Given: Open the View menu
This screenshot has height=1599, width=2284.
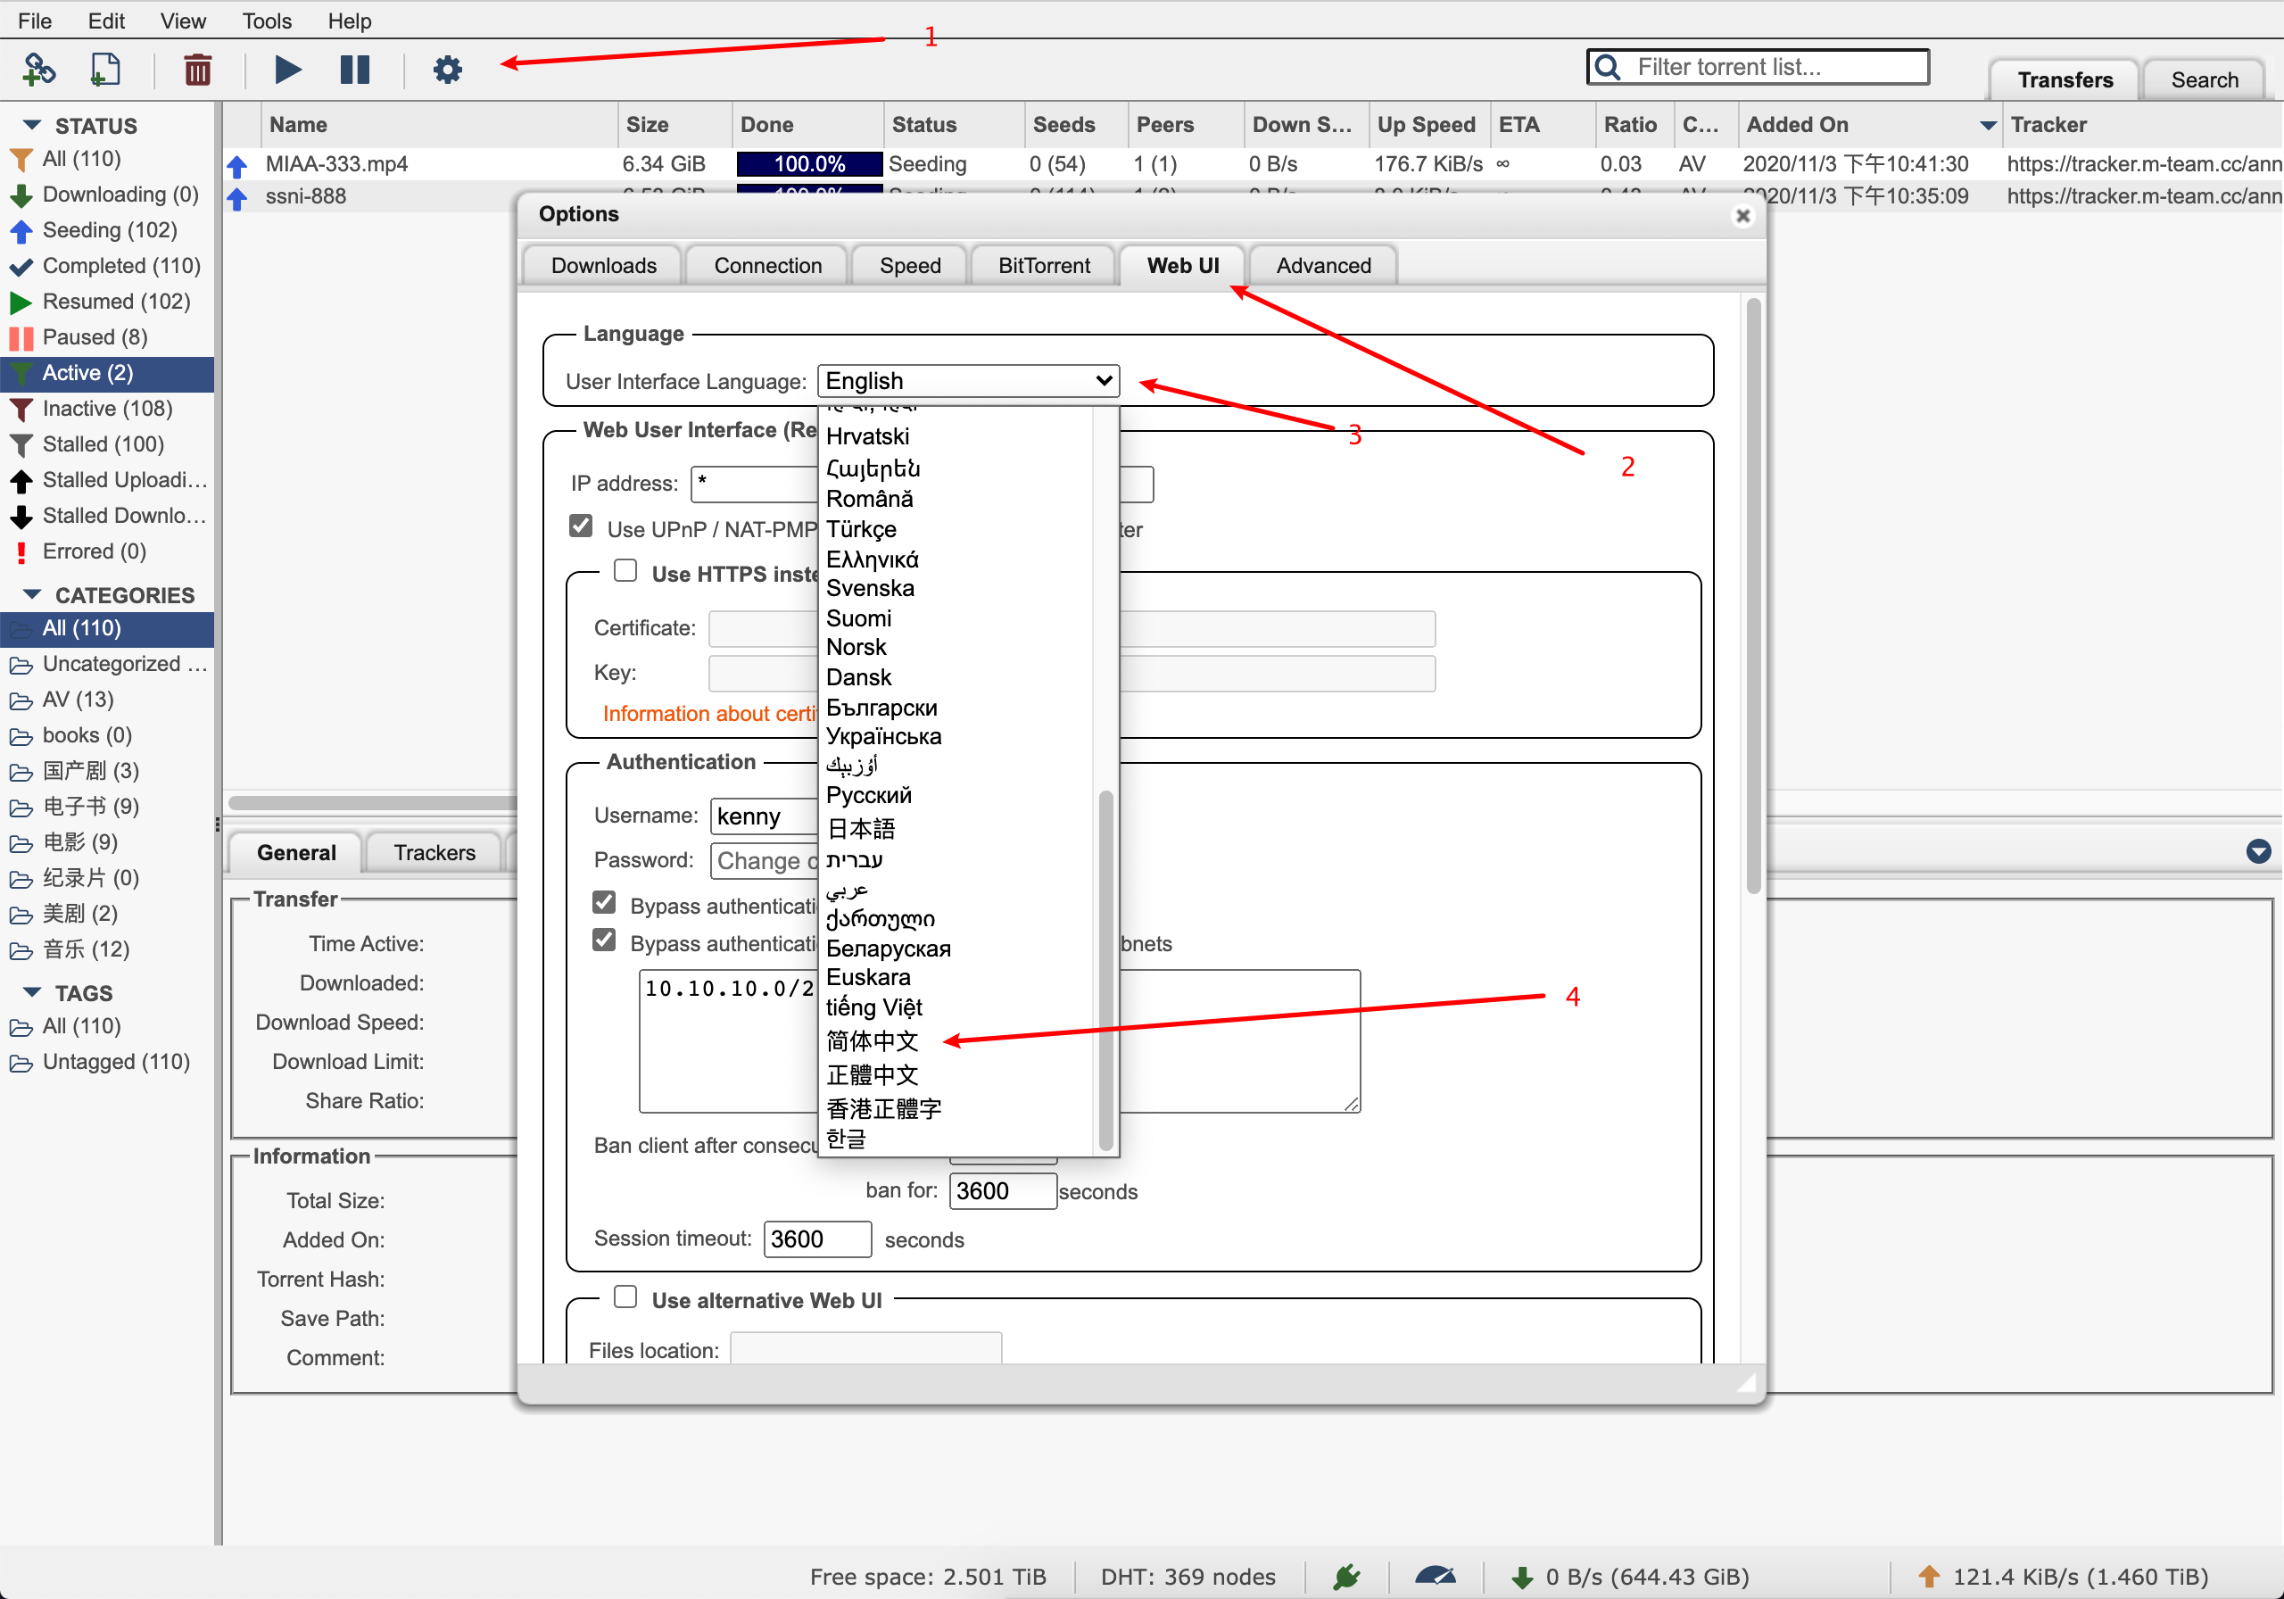Looking at the screenshot, I should pyautogui.click(x=183, y=21).
